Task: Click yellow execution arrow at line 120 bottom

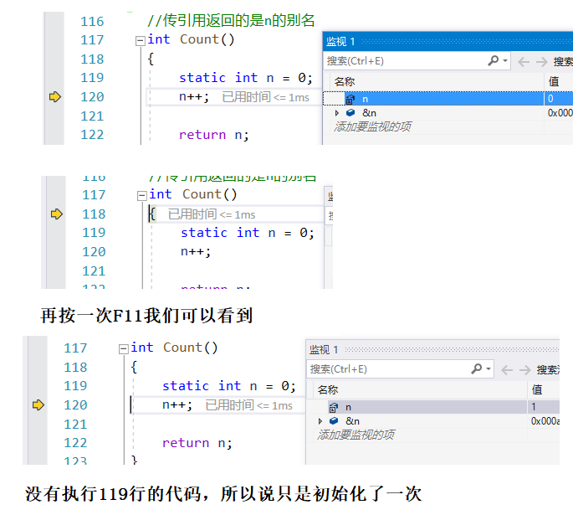Action: coord(38,405)
